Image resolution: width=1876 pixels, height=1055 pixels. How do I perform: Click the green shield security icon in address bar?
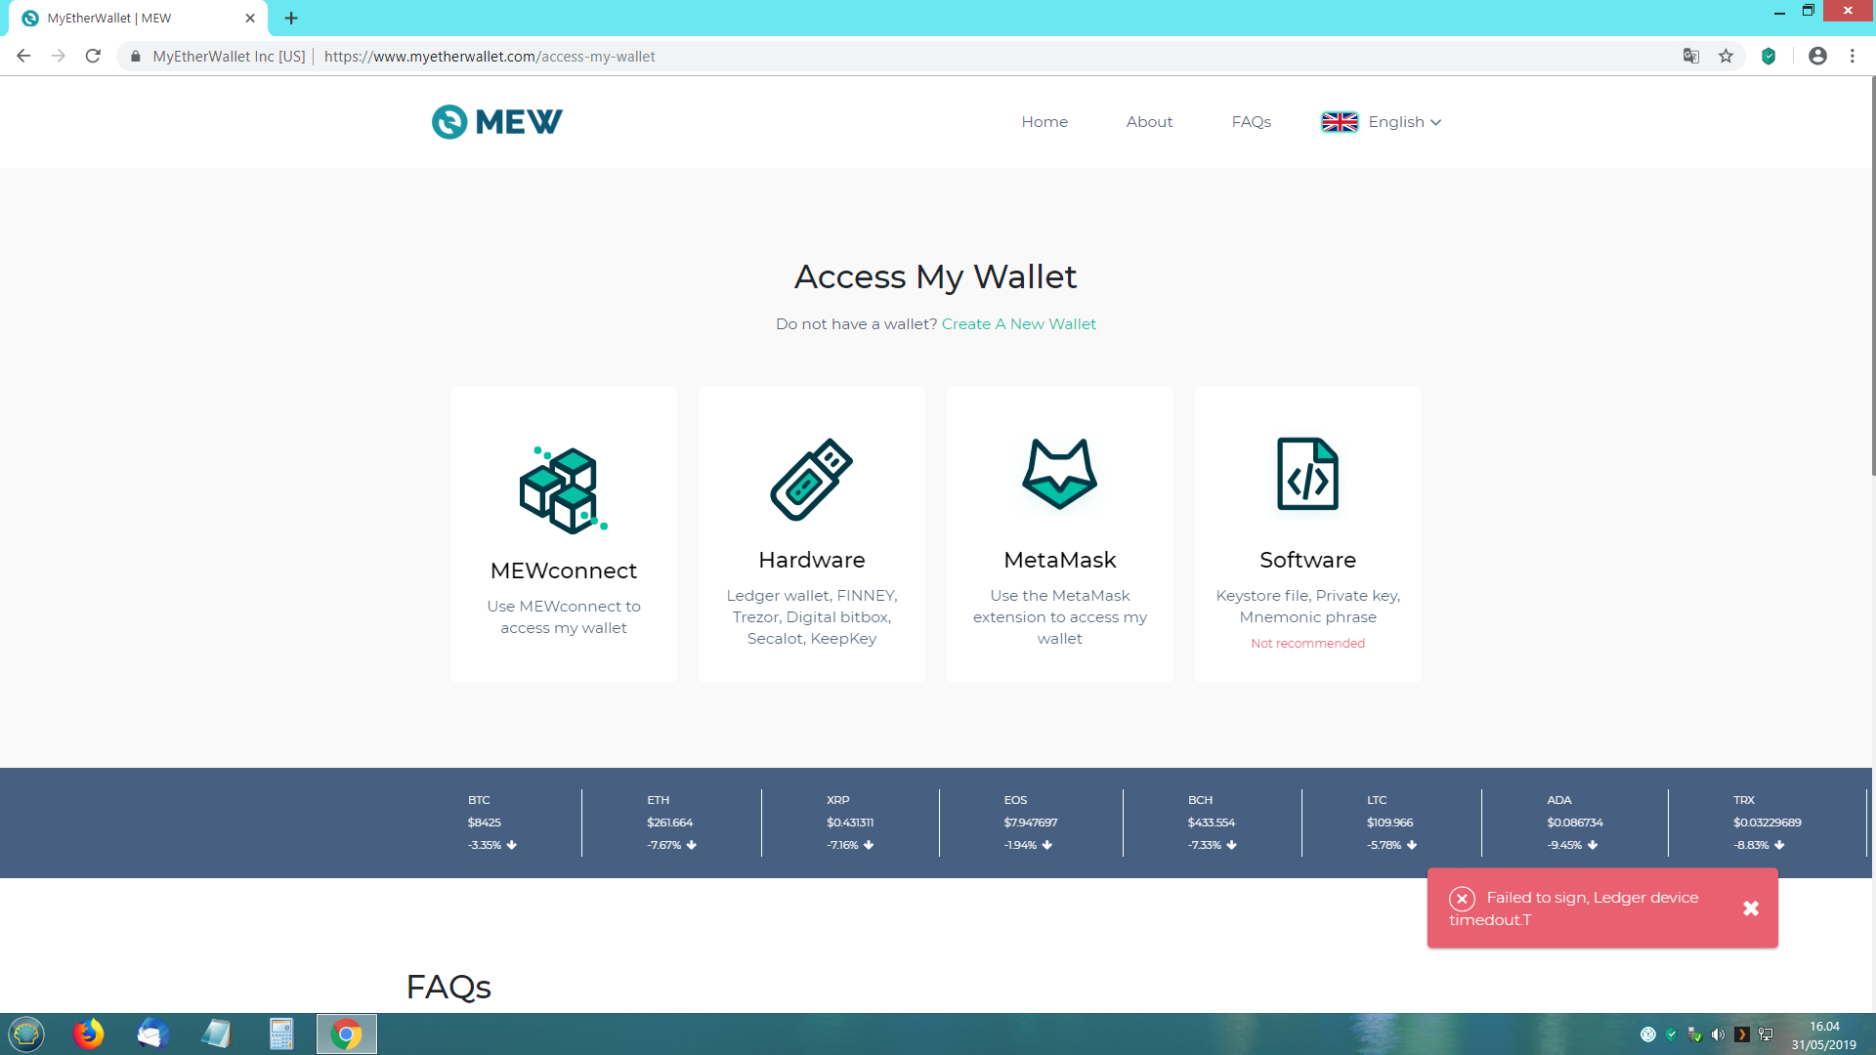pos(1769,56)
